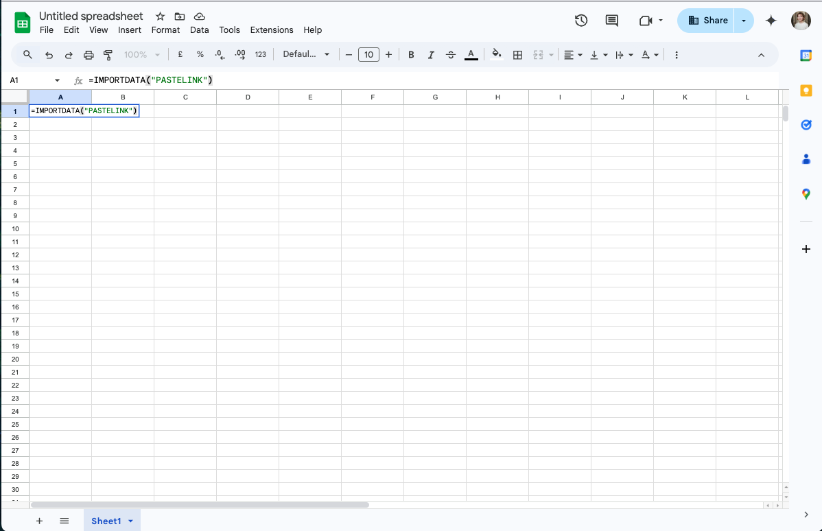Open Google Maps side panel
The height and width of the screenshot is (531, 822).
tap(806, 194)
